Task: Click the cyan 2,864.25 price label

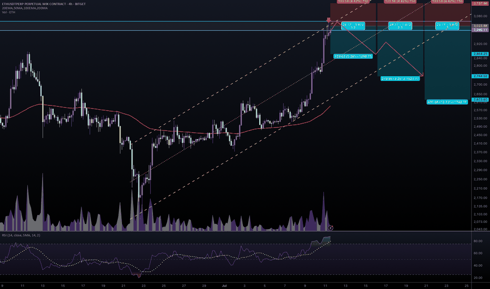Action: point(479,54)
